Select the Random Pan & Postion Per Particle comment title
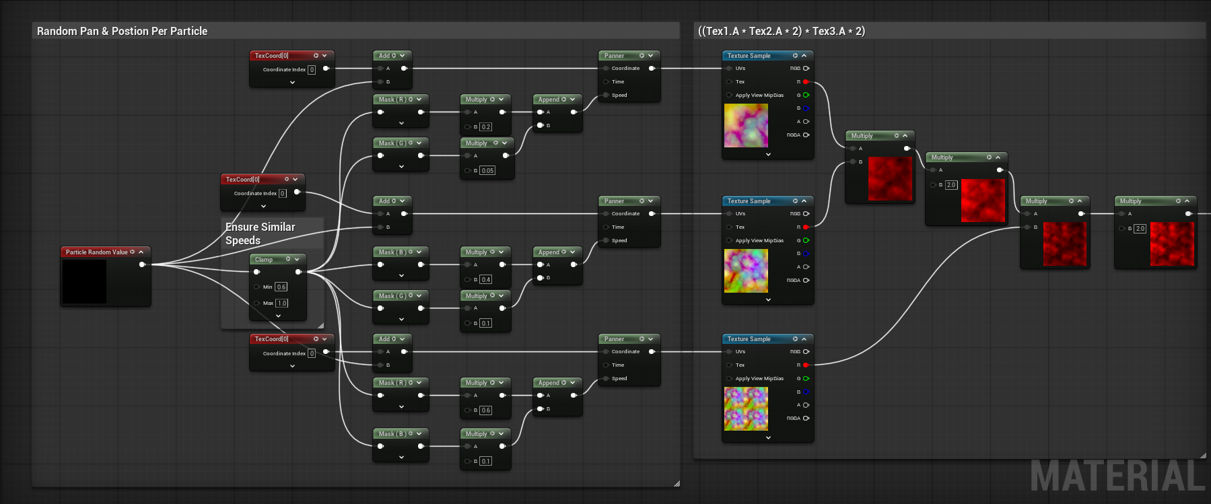Screen dimensions: 1211x504 click(x=122, y=31)
